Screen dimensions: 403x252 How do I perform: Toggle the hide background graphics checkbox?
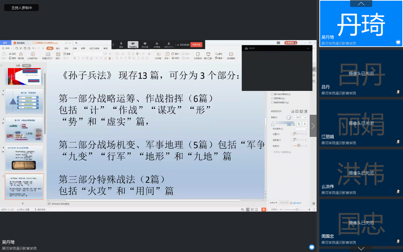click(x=272, y=102)
